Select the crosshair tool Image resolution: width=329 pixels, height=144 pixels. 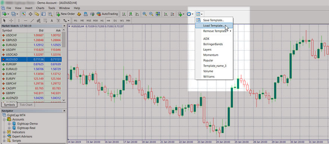point(11,21)
